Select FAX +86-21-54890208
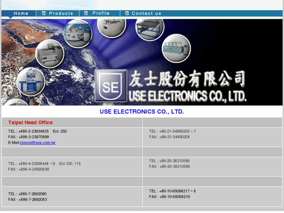This screenshot has height=213, width=284. coord(170,137)
